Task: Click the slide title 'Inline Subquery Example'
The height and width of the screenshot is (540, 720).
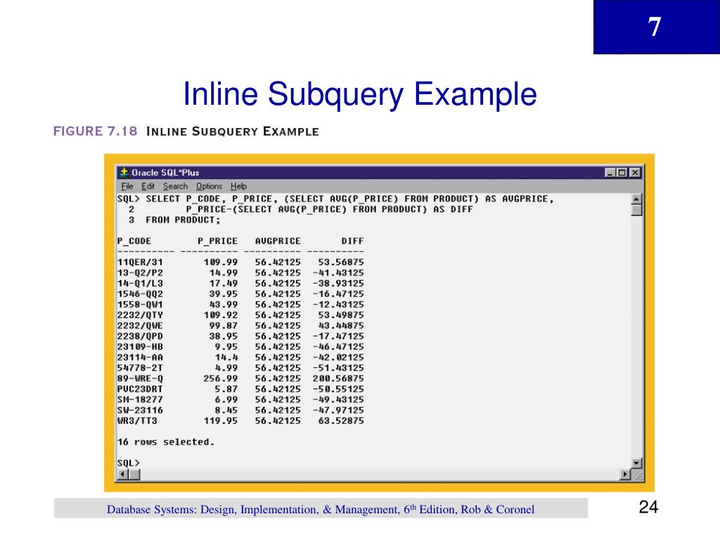Action: [360, 94]
